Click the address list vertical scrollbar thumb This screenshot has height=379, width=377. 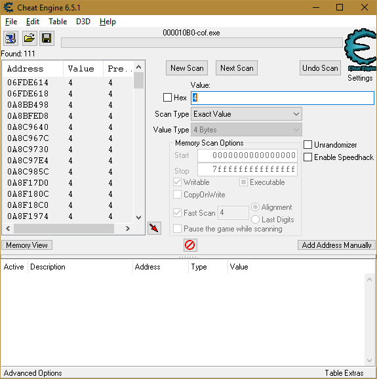[139, 81]
